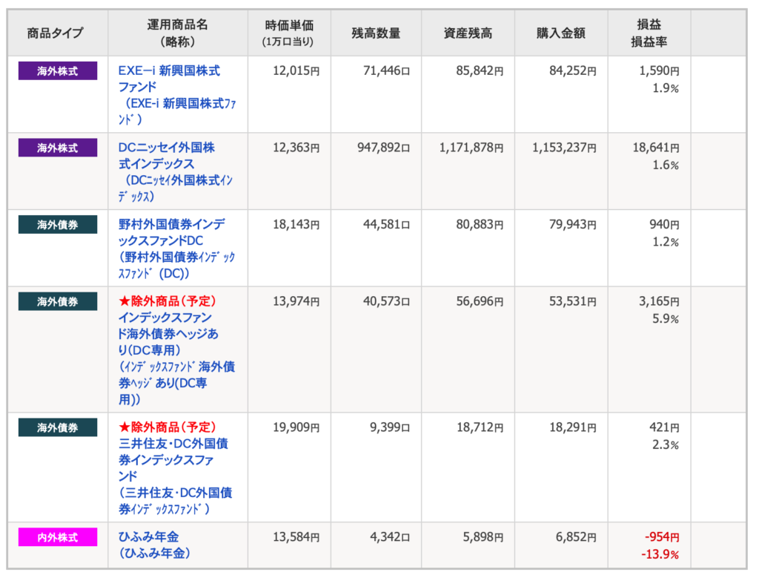The height and width of the screenshot is (578, 759).
Task: Select the purchase amount 79,943円
Action: click(573, 224)
